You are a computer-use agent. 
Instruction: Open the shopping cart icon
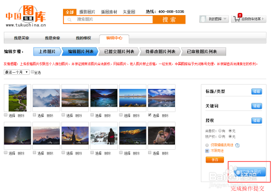(x=236, y=19)
